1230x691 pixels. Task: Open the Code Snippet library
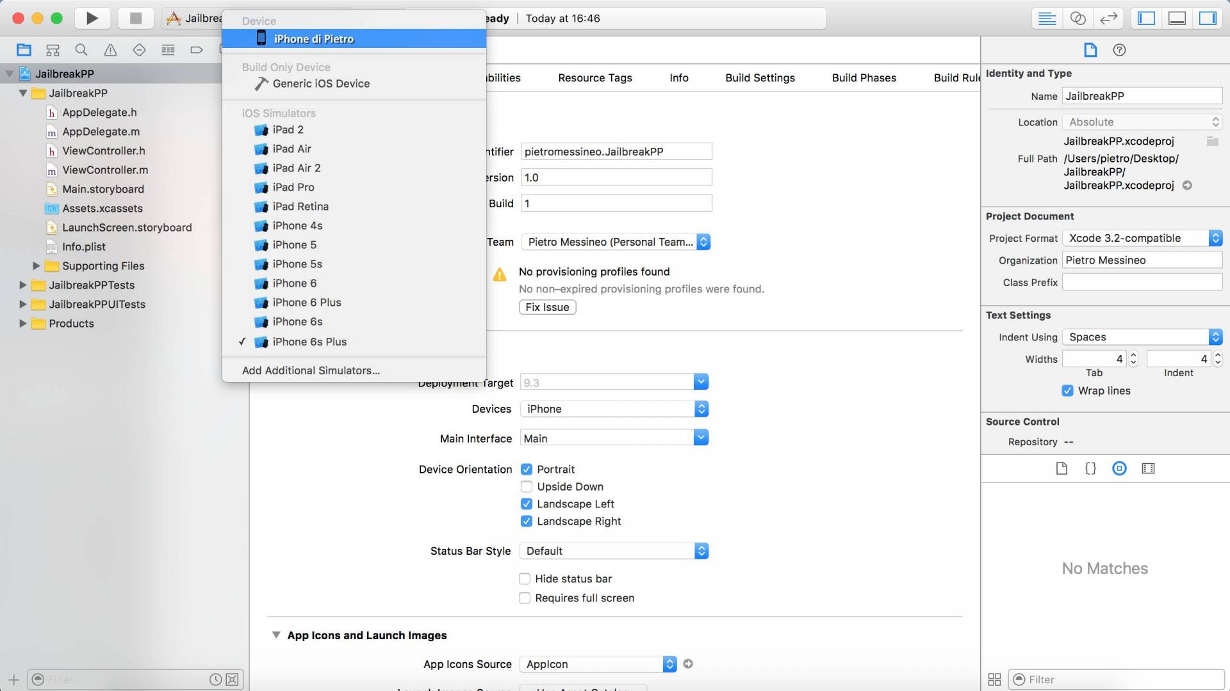[x=1090, y=468]
